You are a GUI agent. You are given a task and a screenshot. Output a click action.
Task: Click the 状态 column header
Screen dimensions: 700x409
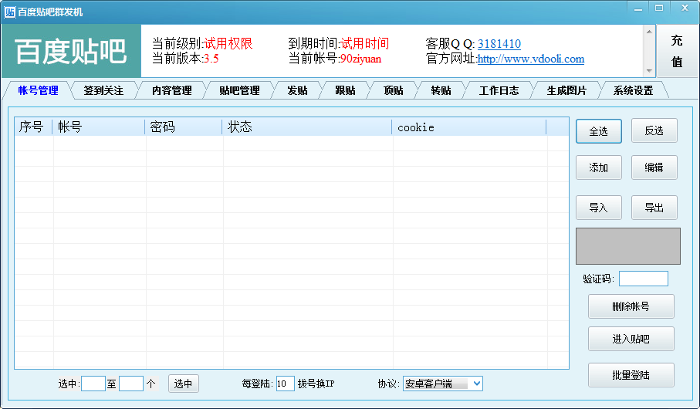(307, 127)
